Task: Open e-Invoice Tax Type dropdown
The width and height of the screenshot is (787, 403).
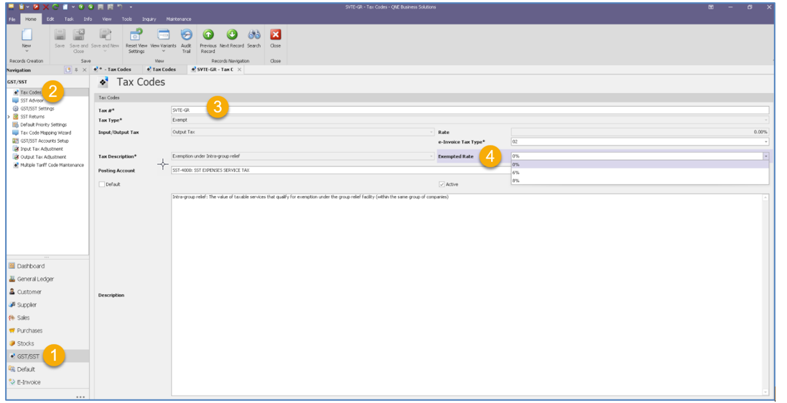Action: [766, 142]
